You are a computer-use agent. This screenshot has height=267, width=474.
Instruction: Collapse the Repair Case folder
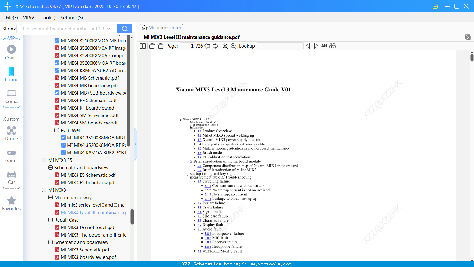[x=50, y=220]
